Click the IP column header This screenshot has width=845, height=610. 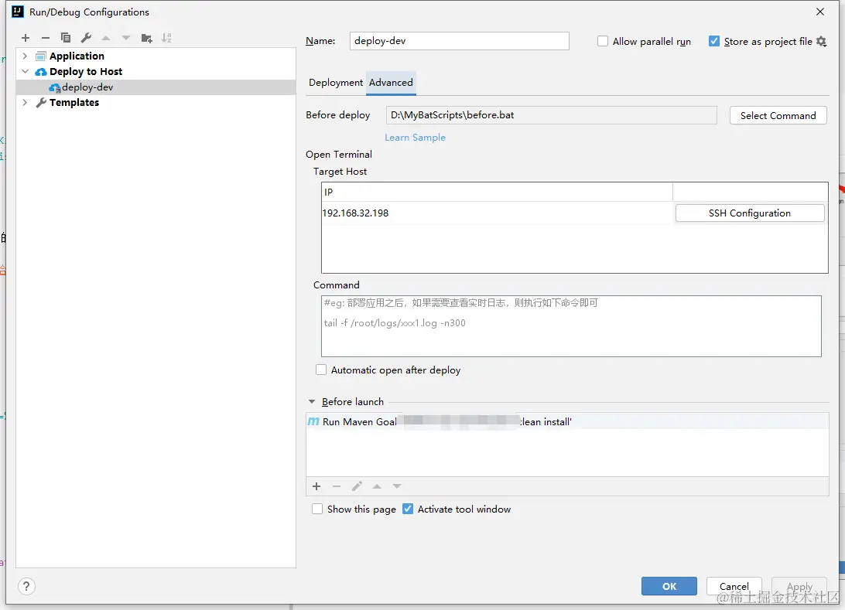(x=497, y=193)
